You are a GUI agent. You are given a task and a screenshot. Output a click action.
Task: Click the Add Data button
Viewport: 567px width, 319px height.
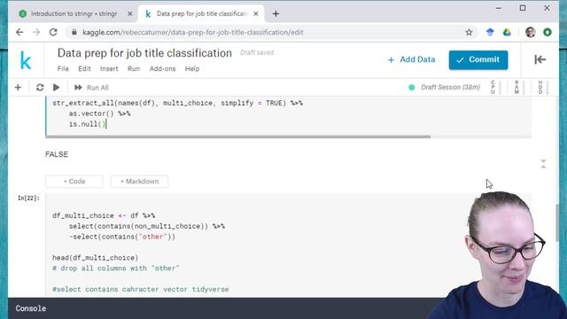411,59
